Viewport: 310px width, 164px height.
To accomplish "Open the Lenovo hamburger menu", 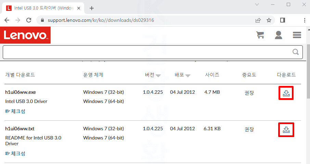I will pyautogui.click(x=297, y=35).
